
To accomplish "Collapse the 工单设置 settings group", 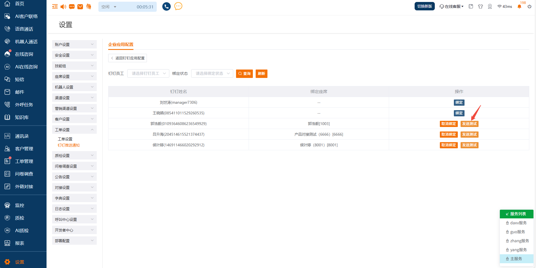I will tap(74, 130).
